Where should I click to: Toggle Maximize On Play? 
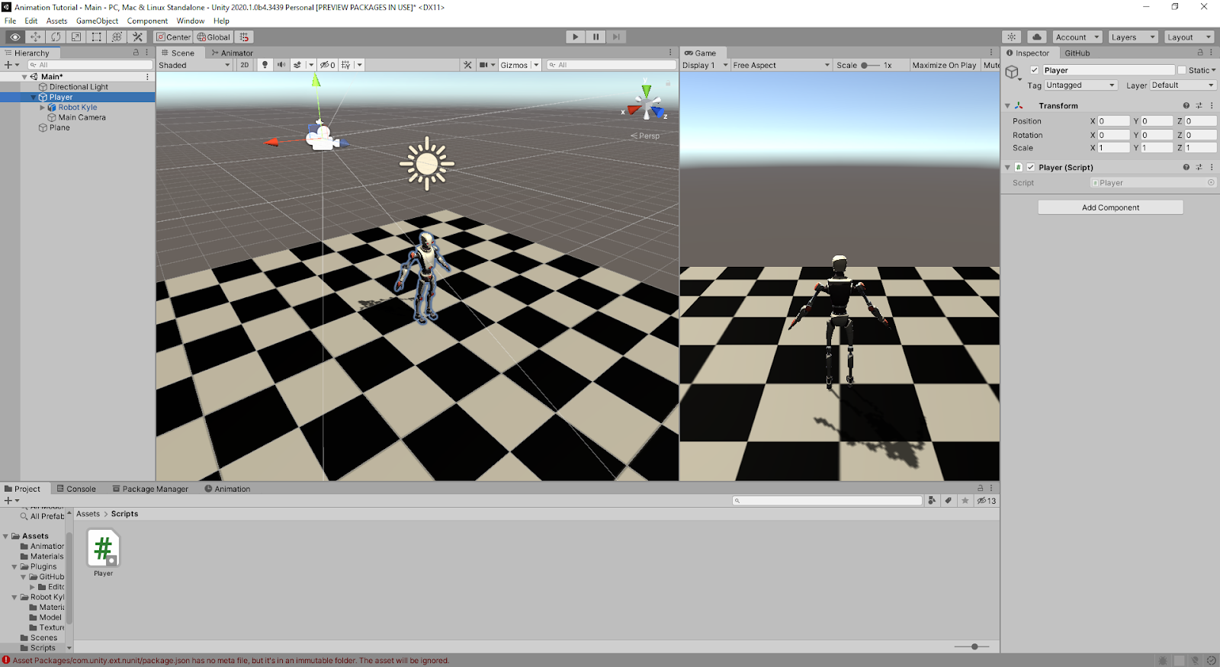pyautogui.click(x=944, y=65)
